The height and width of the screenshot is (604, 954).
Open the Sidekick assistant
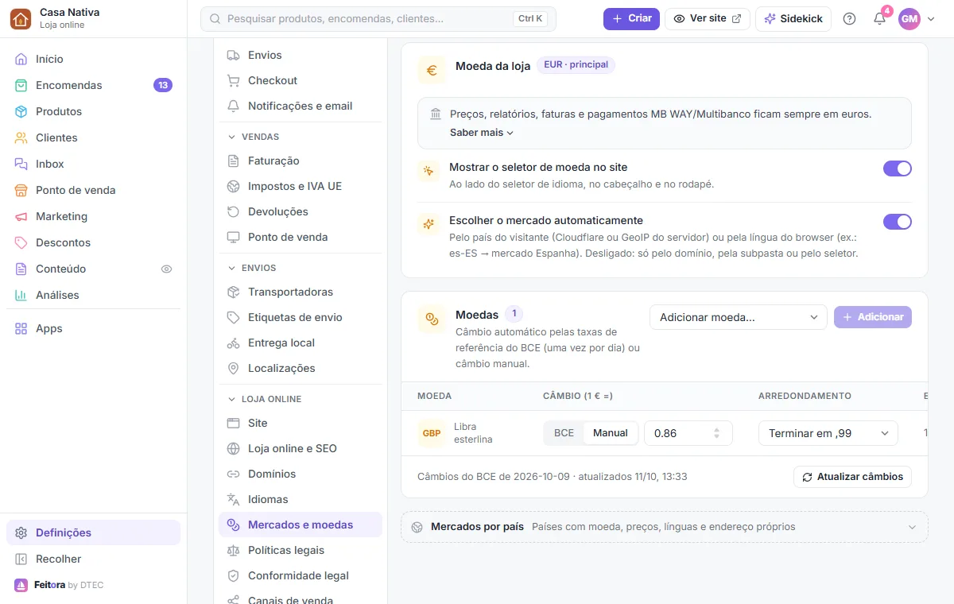click(793, 18)
